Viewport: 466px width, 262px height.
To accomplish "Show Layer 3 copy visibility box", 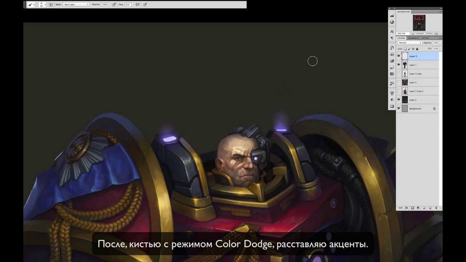I will (x=399, y=74).
